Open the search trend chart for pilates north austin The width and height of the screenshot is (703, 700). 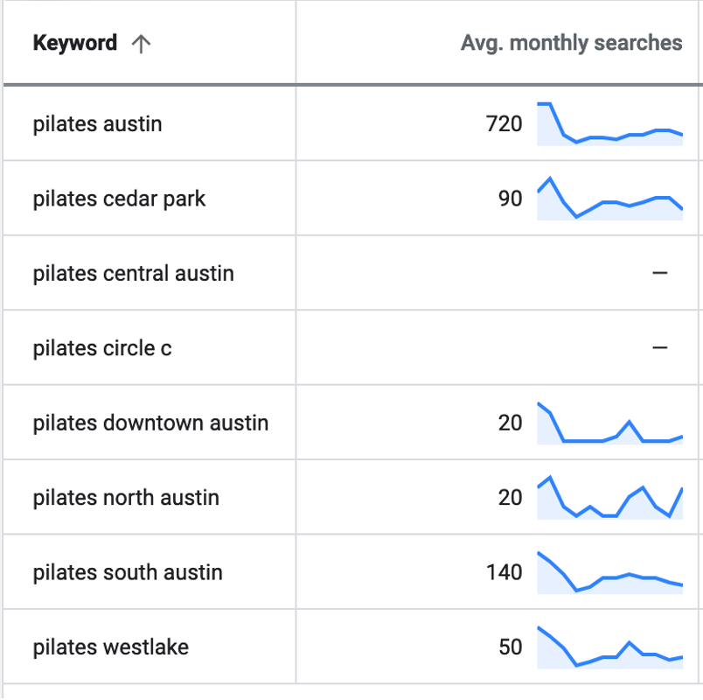pos(612,497)
